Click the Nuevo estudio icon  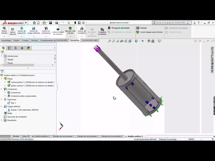click(4, 30)
